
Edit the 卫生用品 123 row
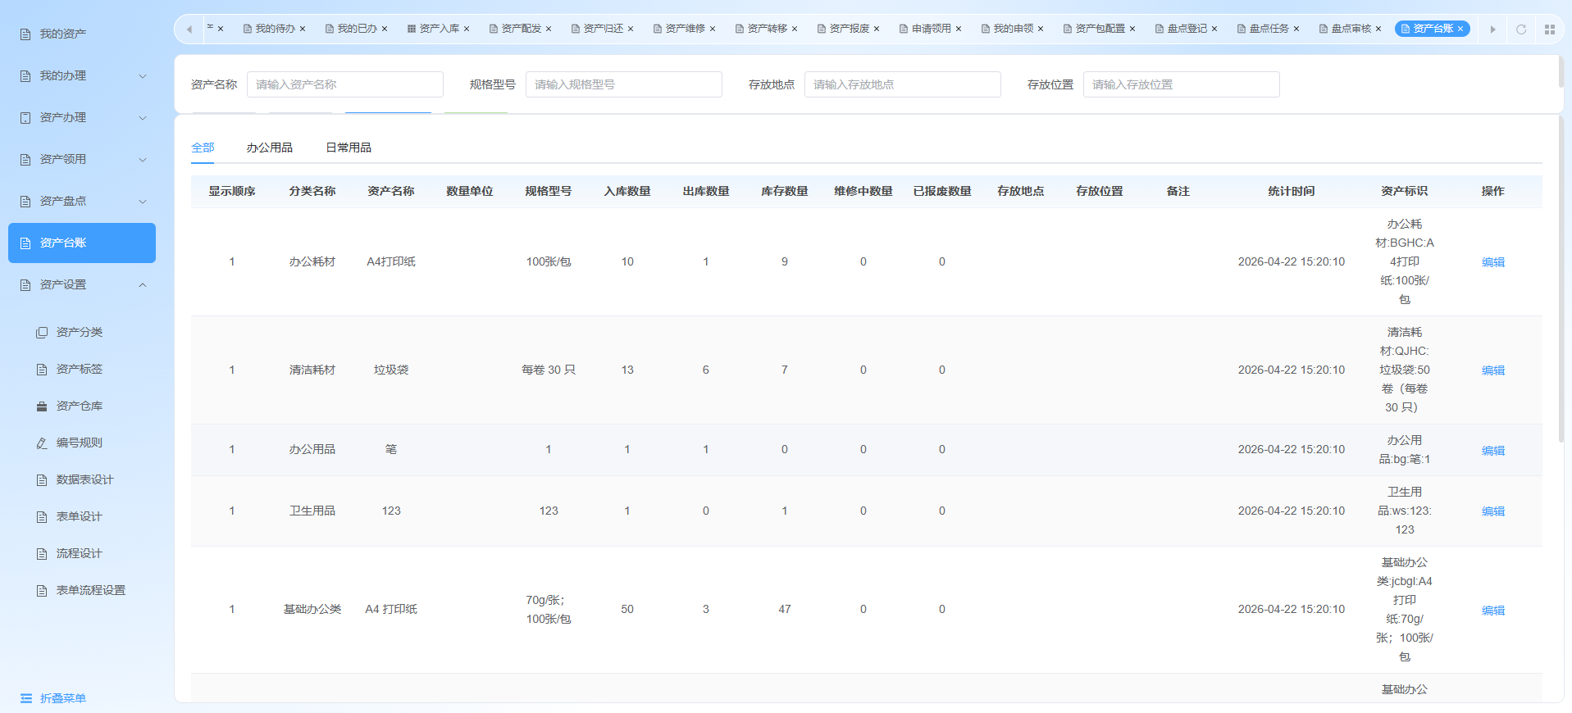coord(1493,511)
